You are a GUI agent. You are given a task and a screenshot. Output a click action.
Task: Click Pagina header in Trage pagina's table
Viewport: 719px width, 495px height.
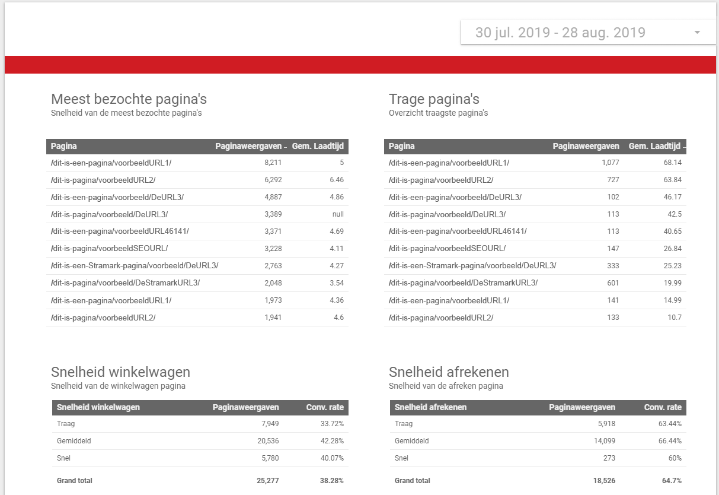[x=402, y=146]
